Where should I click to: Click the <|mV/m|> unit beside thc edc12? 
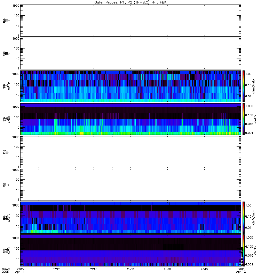(x=254, y=218)
